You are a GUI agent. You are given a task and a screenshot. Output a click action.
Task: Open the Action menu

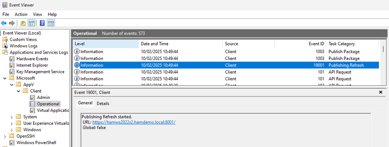click(21, 14)
